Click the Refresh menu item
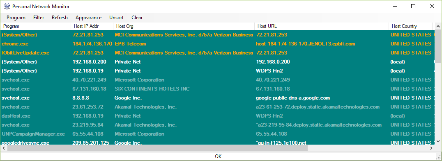This screenshot has width=442, height=161. click(x=60, y=18)
